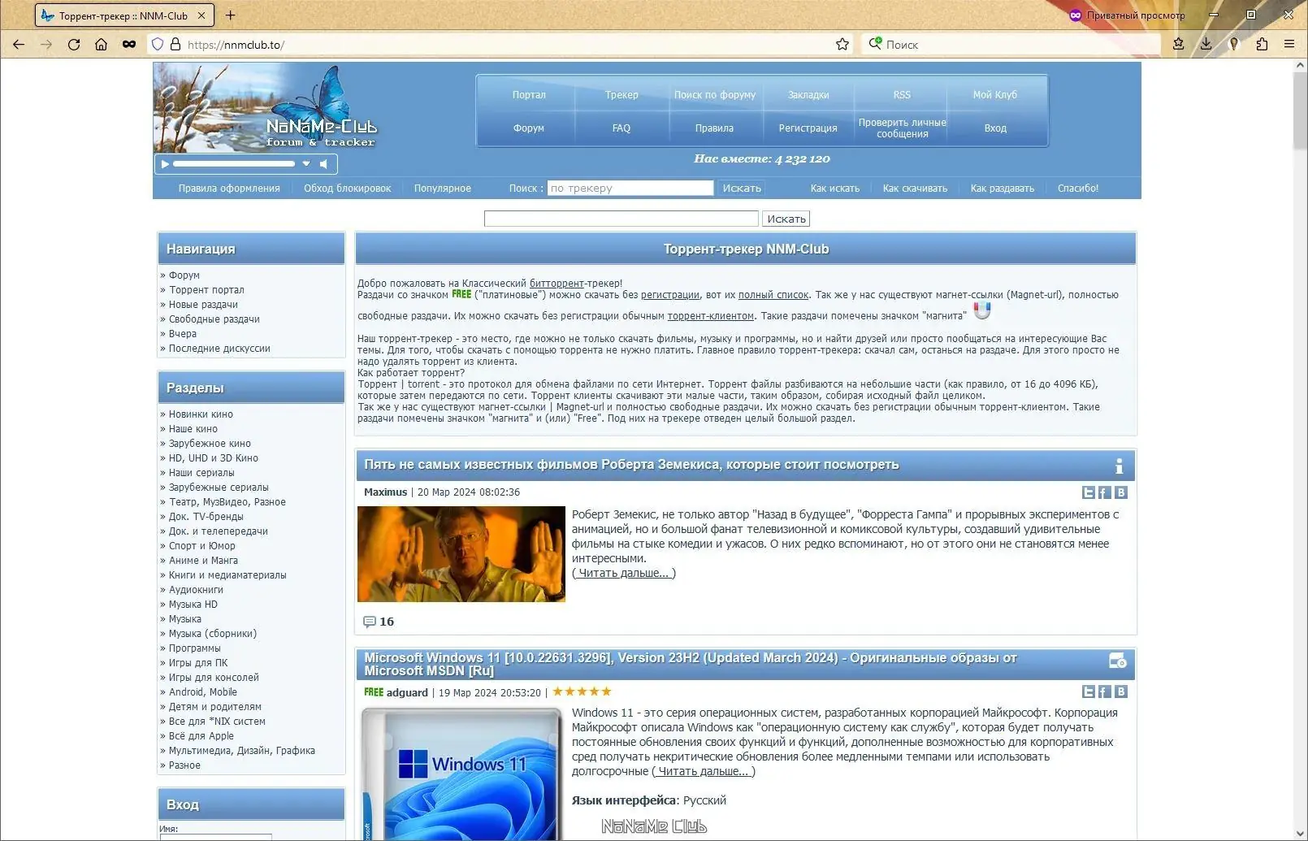
Task: Show site security padlock information
Action: coord(175,45)
